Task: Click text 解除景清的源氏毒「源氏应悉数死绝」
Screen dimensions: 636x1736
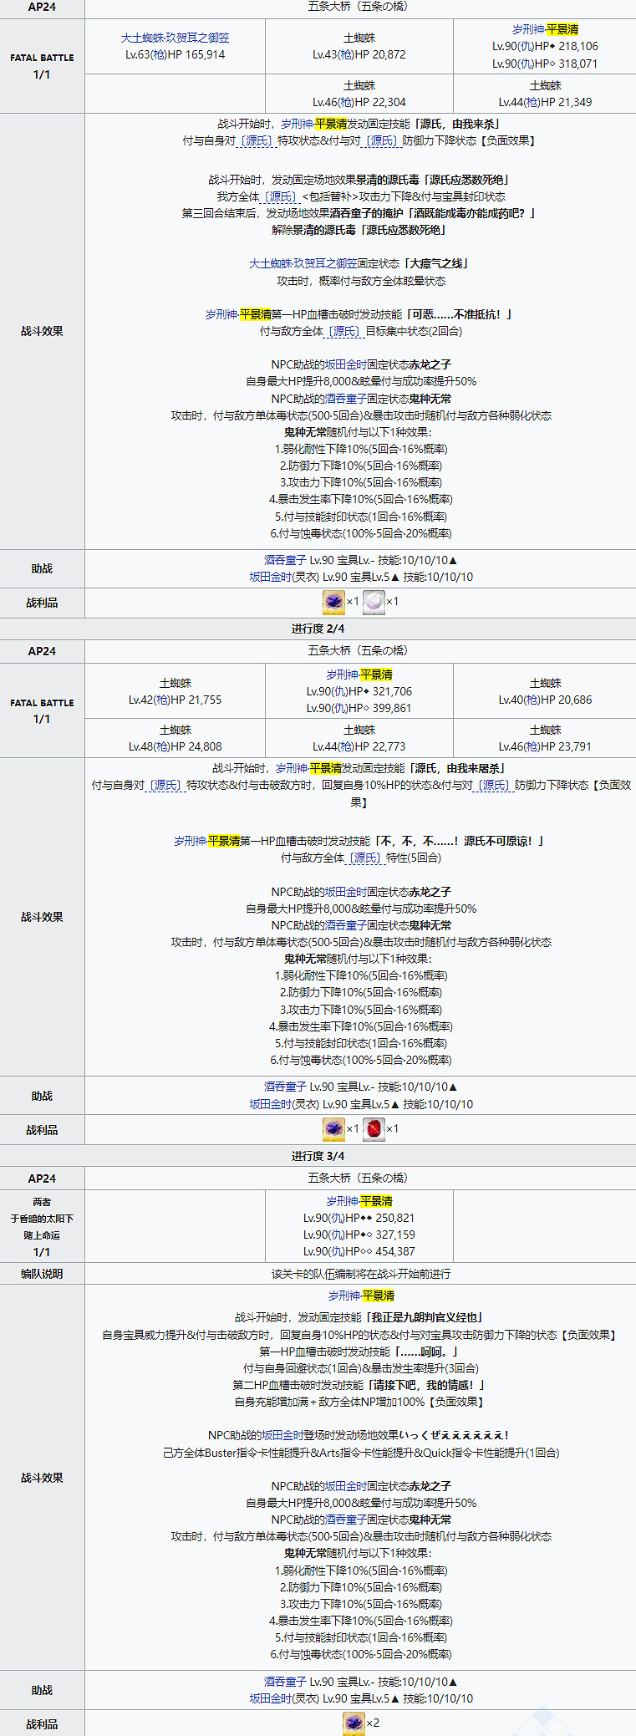Action: (x=359, y=230)
